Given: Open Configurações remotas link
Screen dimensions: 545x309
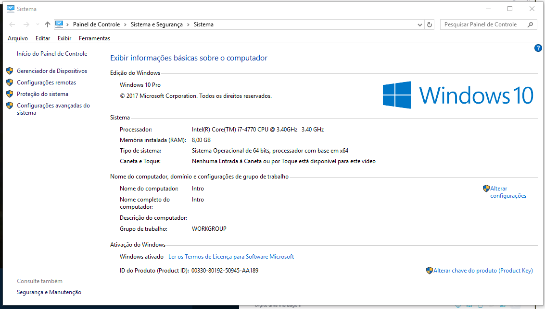Looking at the screenshot, I should pyautogui.click(x=47, y=83).
